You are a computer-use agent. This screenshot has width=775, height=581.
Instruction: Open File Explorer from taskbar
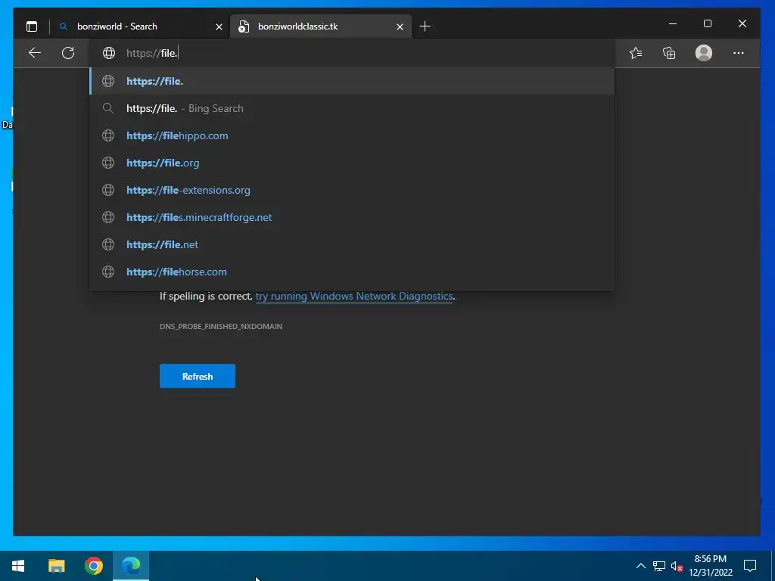pos(56,566)
